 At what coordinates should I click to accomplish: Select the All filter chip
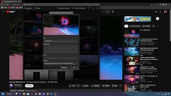(x=126, y=26)
